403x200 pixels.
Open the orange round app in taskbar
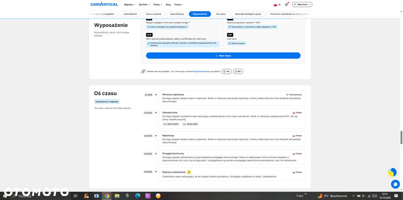158,196
